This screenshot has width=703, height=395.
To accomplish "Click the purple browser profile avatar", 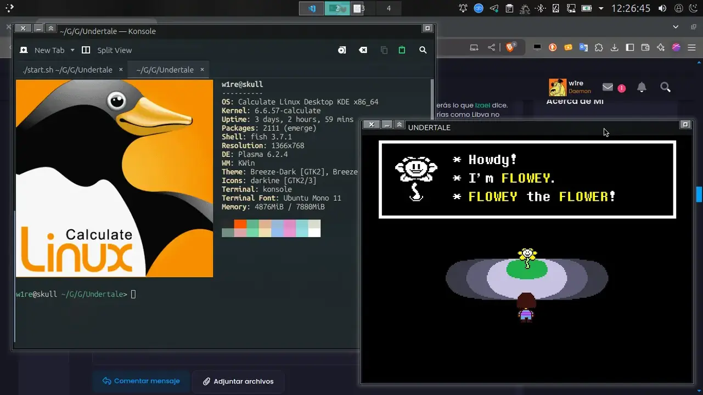I will 676,48.
